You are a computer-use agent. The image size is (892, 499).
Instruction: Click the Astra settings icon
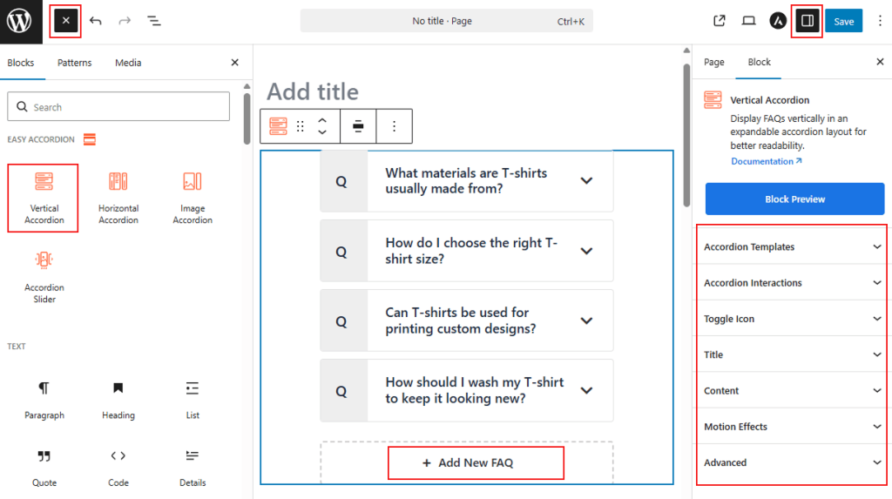[x=778, y=21]
